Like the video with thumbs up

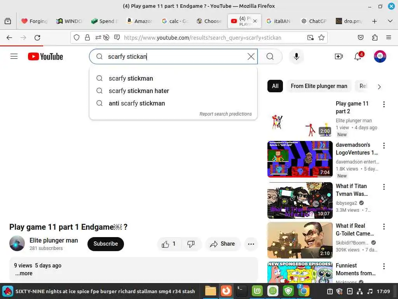click(169, 244)
